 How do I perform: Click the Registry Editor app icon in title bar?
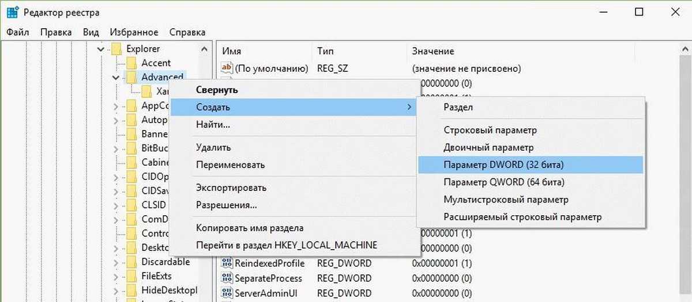pyautogui.click(x=12, y=12)
